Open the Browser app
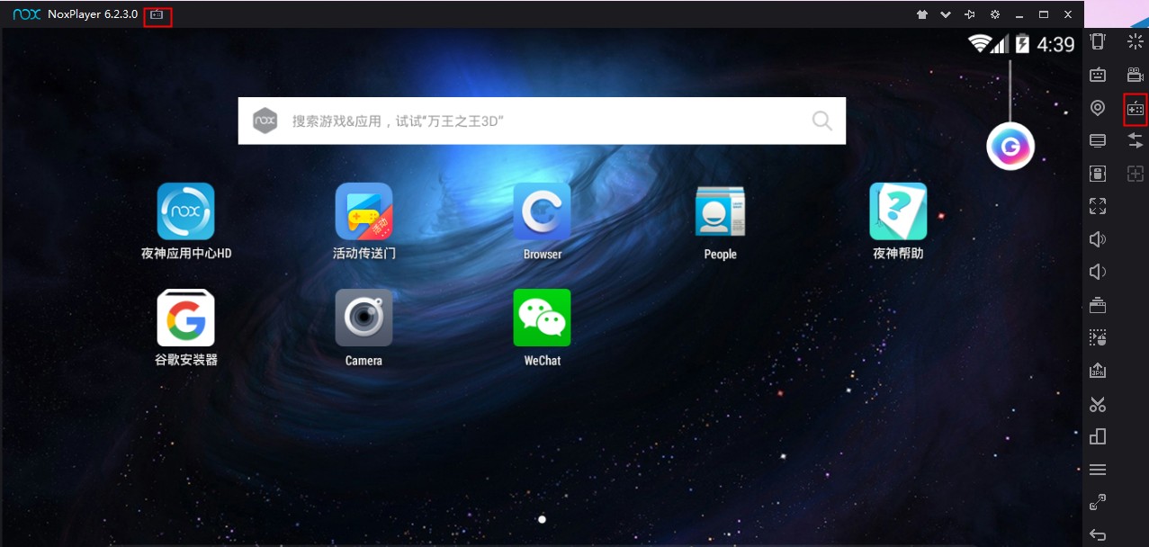This screenshot has width=1149, height=547. pyautogui.click(x=543, y=211)
